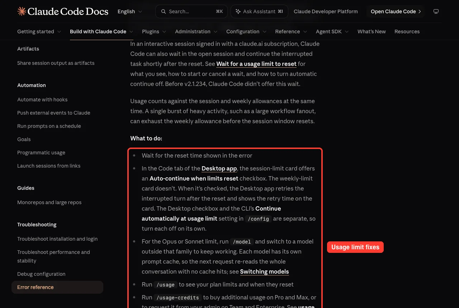Expand the Plugins dropdown
The image size is (459, 308).
click(x=154, y=32)
